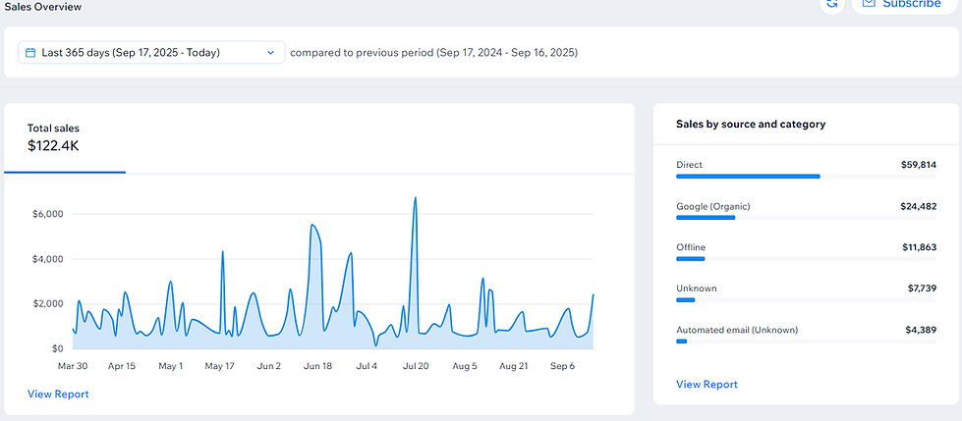
Task: Expand the date range chevron arrow
Action: pos(270,53)
